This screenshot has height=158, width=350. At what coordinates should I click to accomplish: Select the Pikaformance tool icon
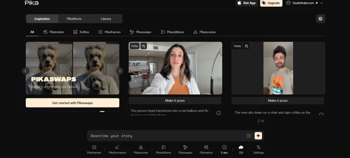pos(117,150)
